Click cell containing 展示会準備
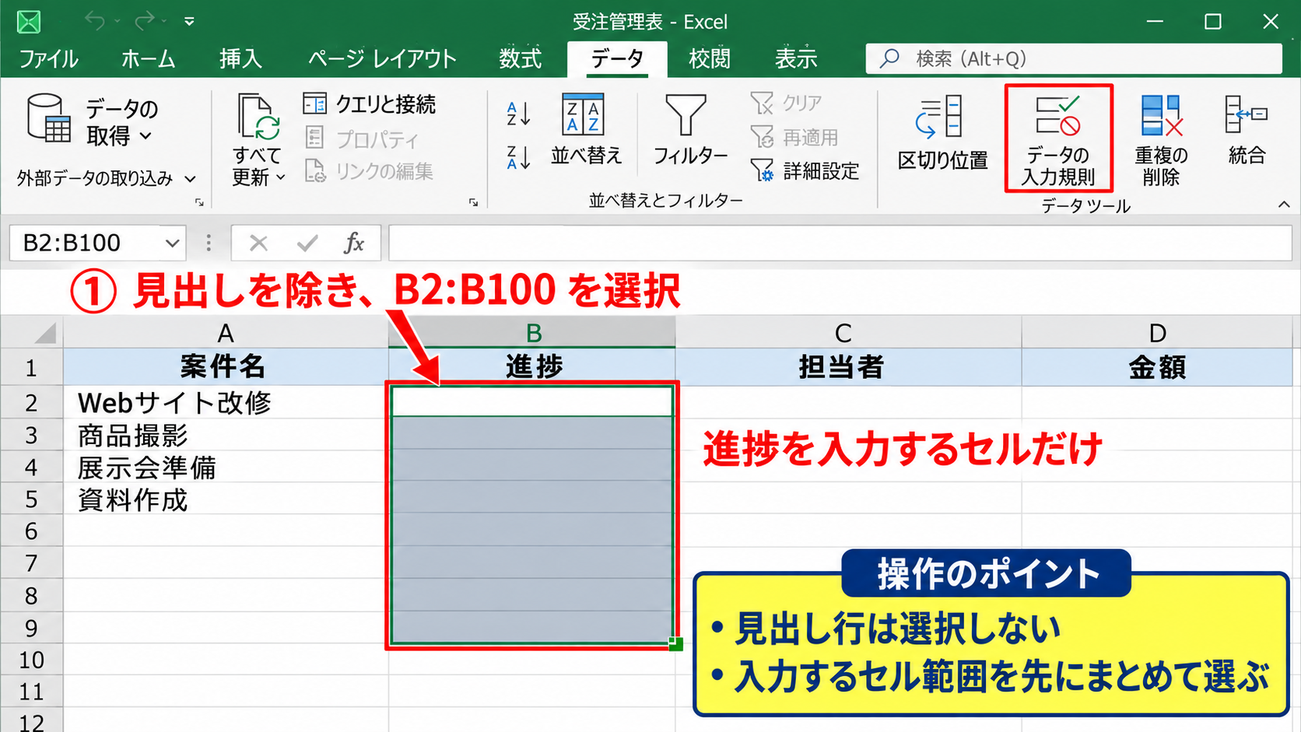 click(x=226, y=467)
